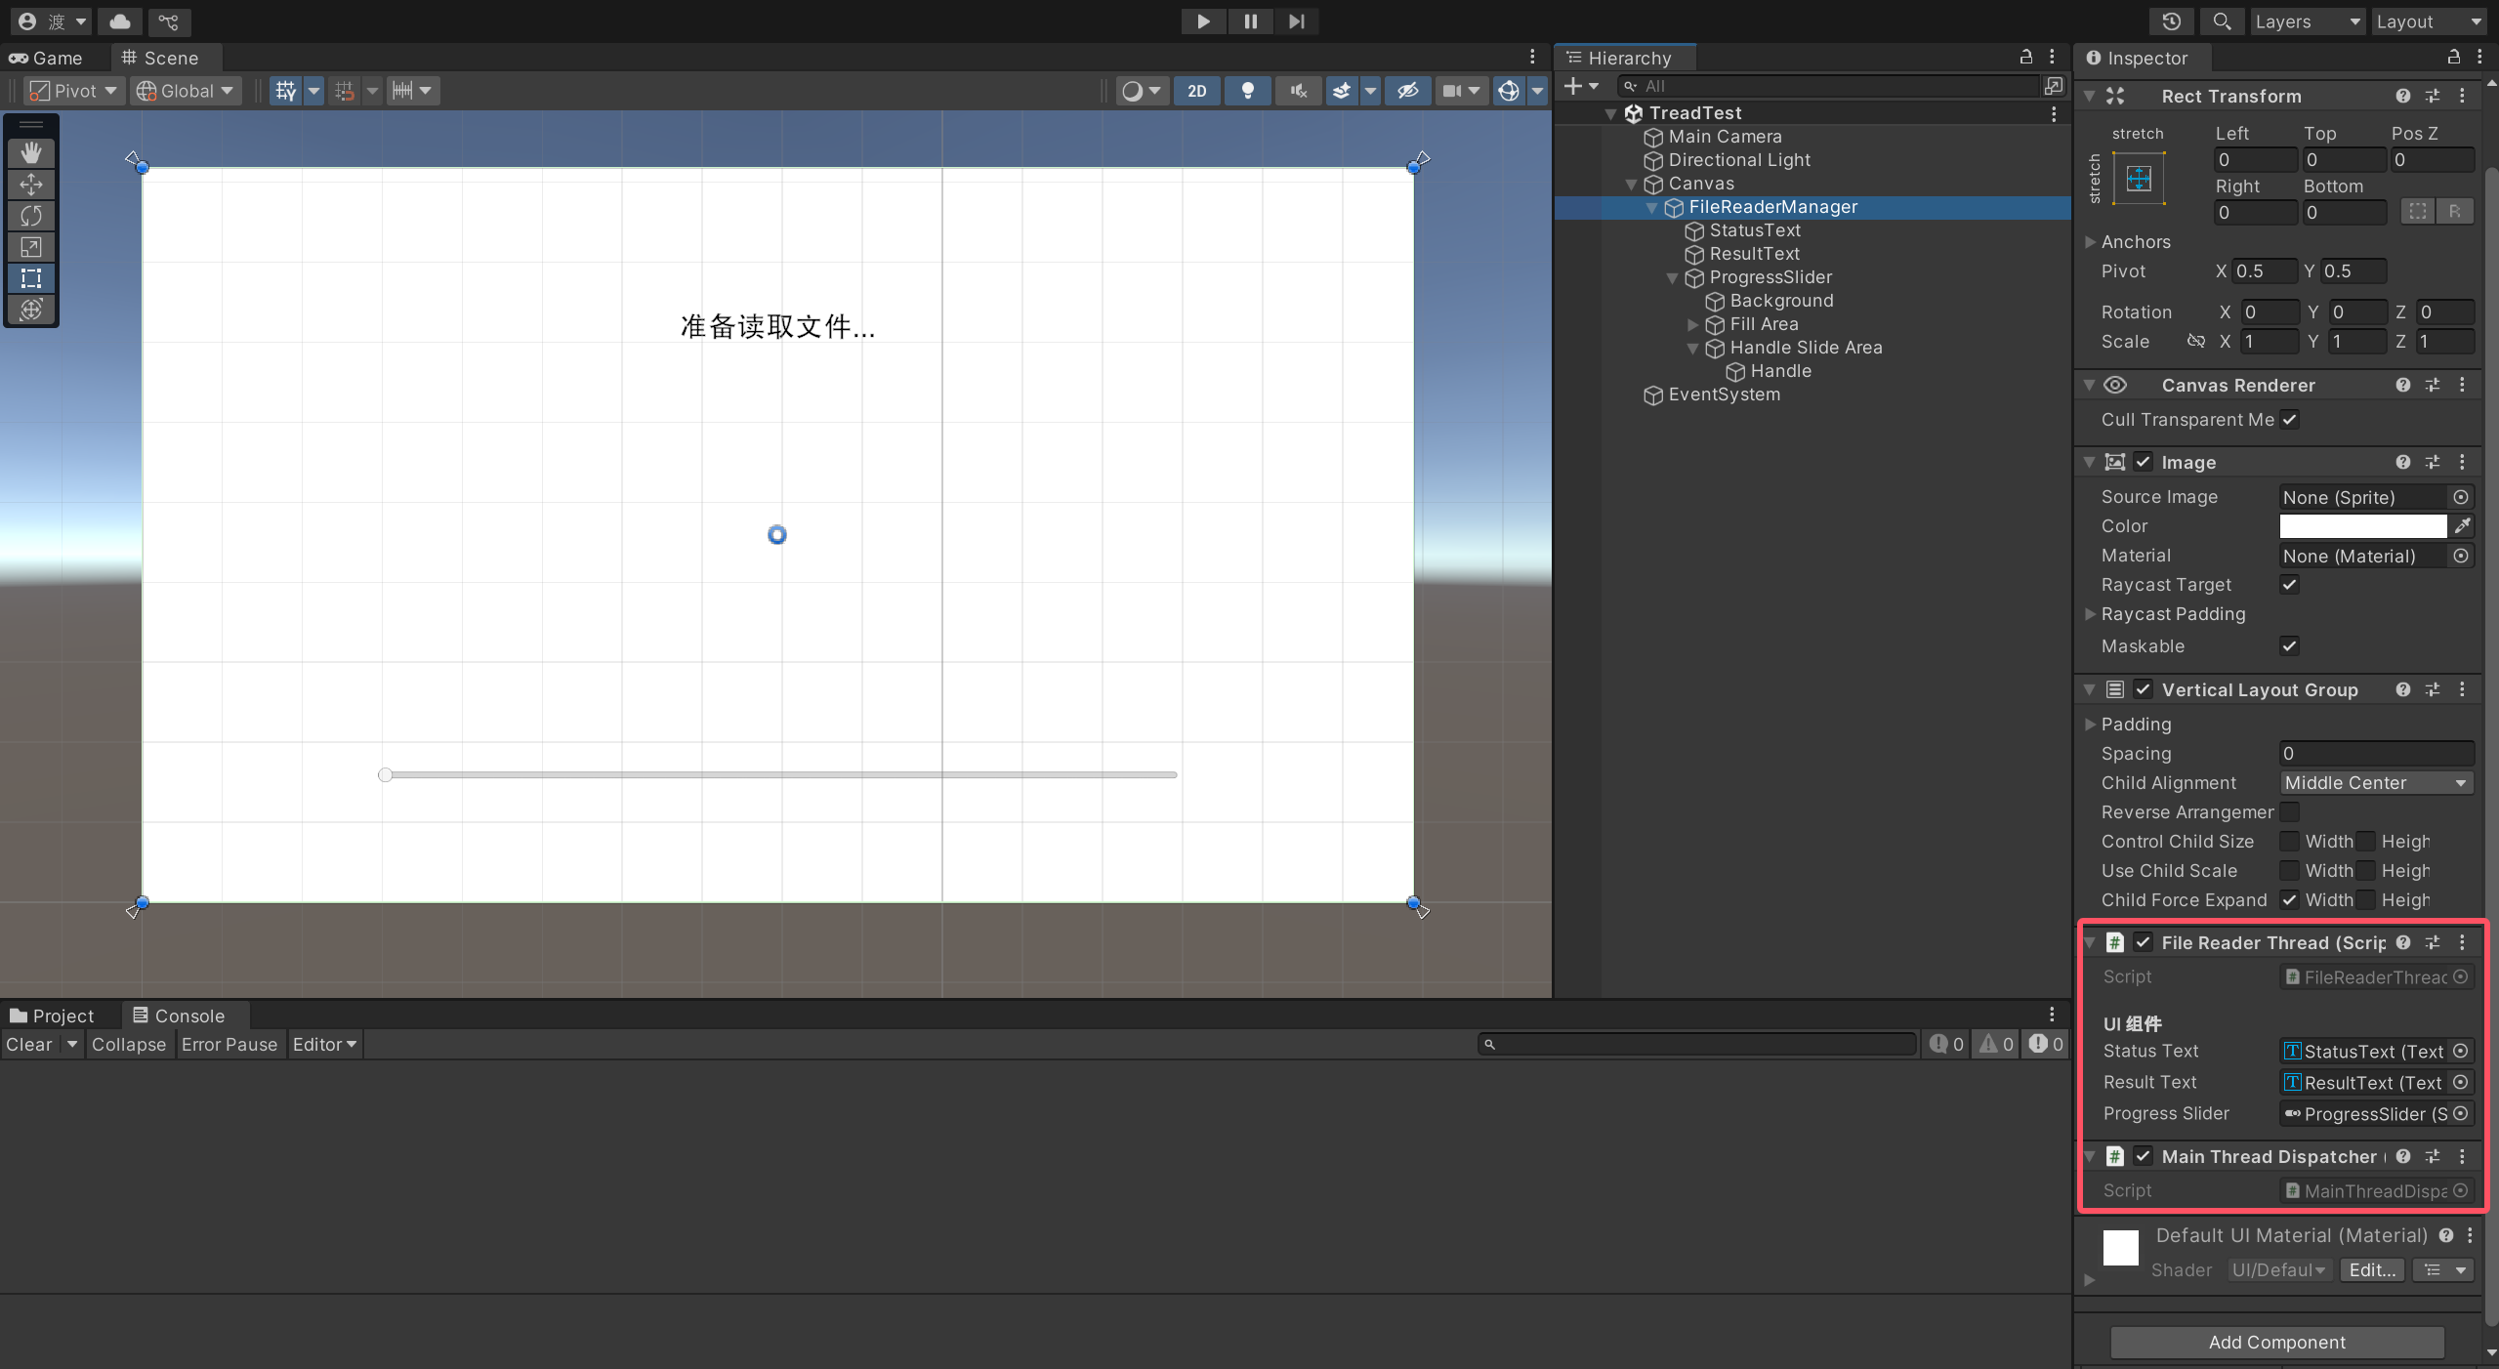
Task: Switch to the Scene tab
Action: pos(160,58)
